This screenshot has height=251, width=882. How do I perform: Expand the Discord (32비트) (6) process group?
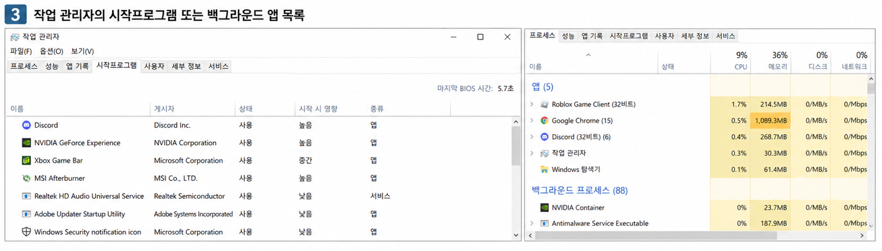click(x=532, y=137)
